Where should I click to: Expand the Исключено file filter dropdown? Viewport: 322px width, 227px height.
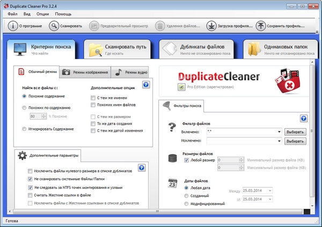click(280, 141)
